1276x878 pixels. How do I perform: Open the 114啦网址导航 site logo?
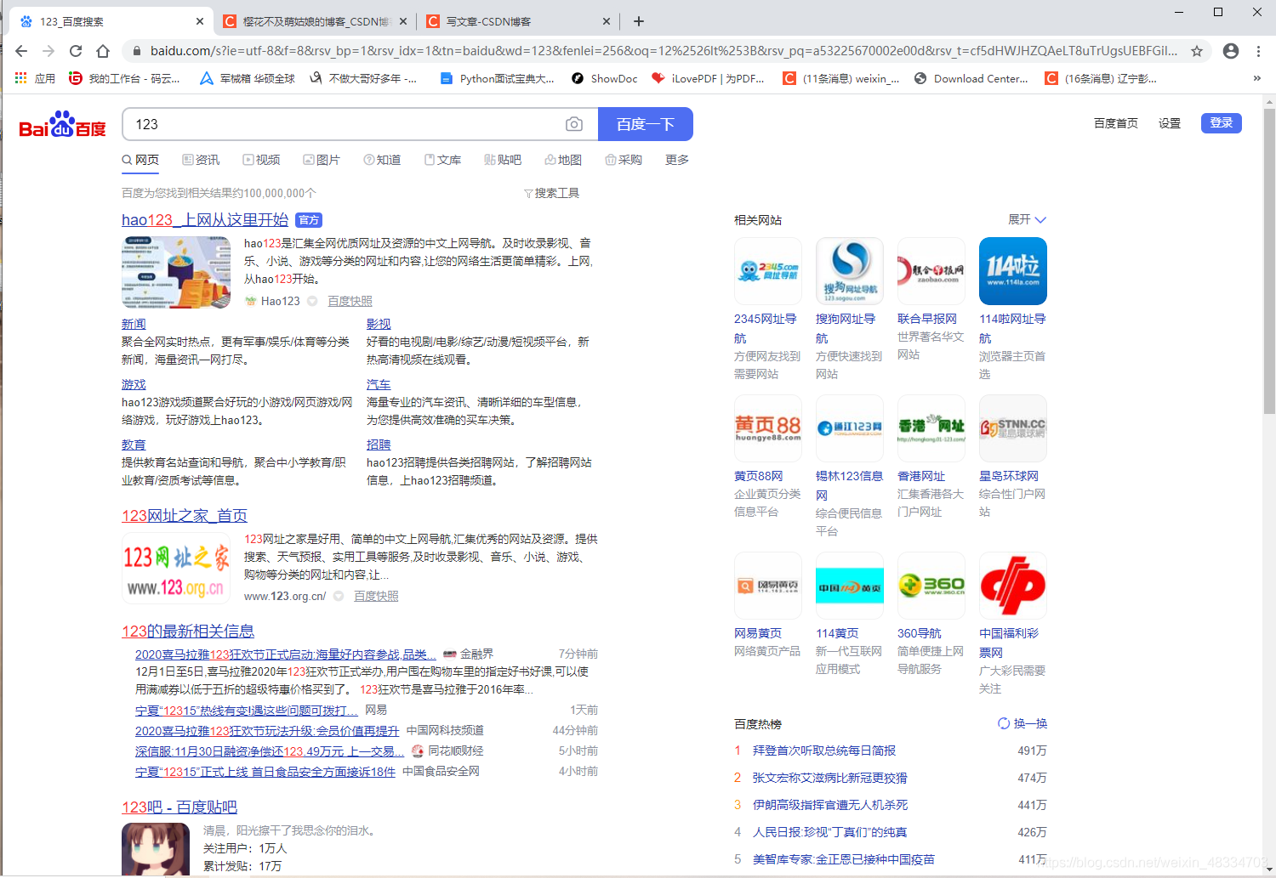pos(1013,271)
